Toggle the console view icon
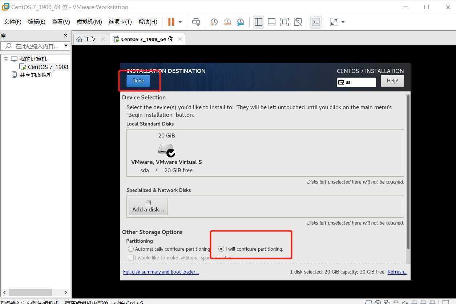The width and height of the screenshot is (456, 304). pyautogui.click(x=316, y=22)
